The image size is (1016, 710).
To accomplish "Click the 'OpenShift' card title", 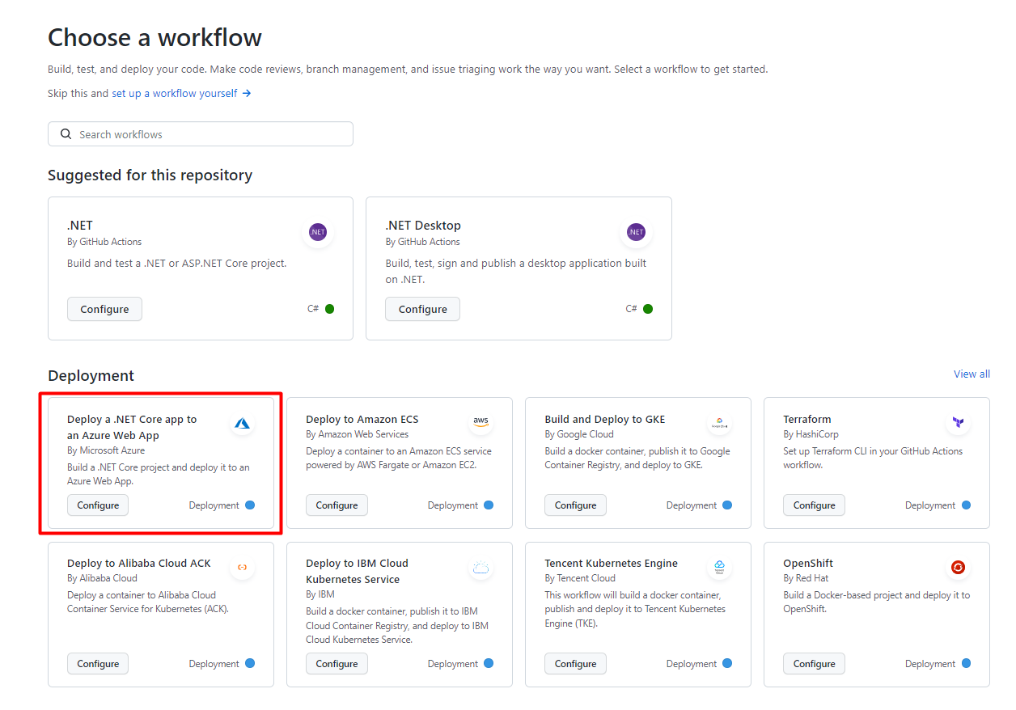I will coord(808,563).
